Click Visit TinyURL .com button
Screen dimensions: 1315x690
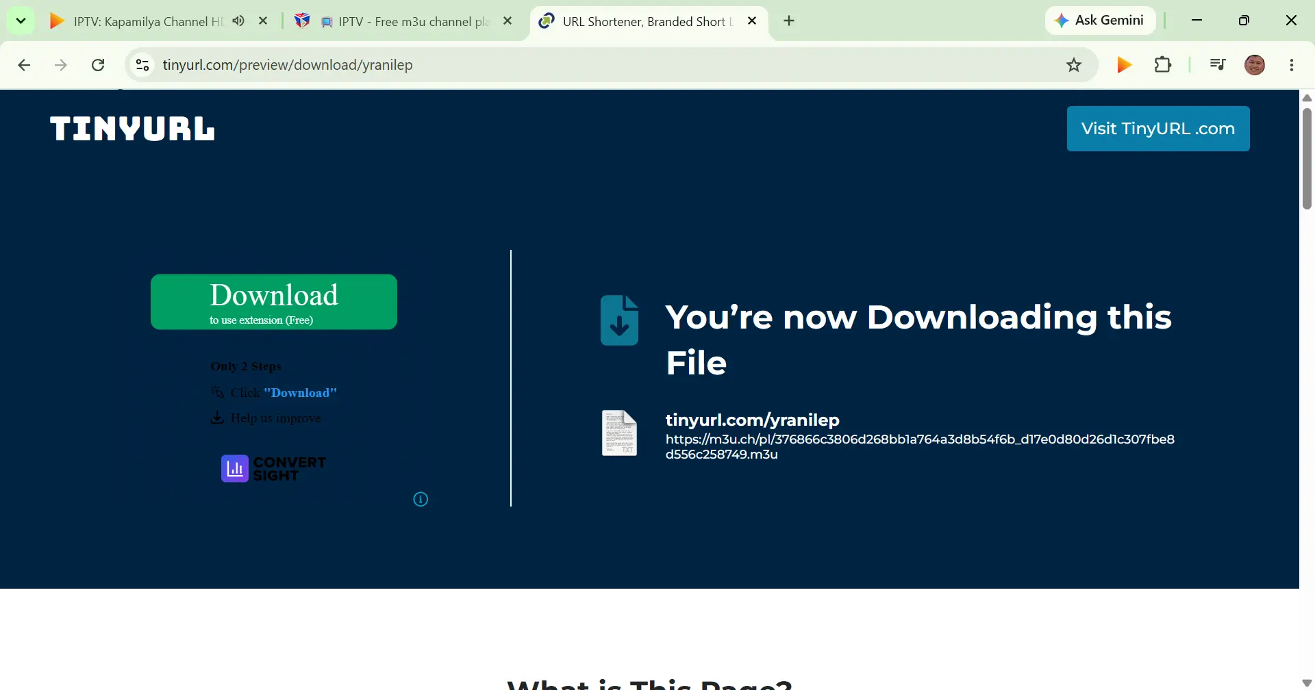pyautogui.click(x=1158, y=129)
